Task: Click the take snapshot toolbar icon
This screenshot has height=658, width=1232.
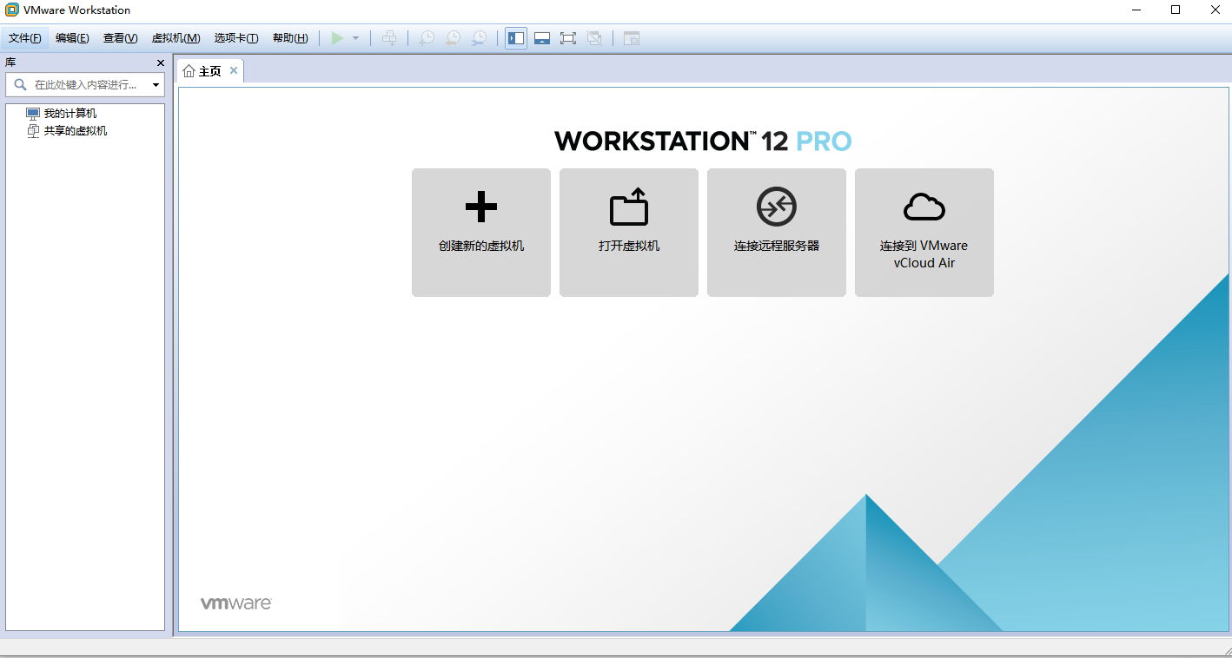Action: tap(427, 38)
